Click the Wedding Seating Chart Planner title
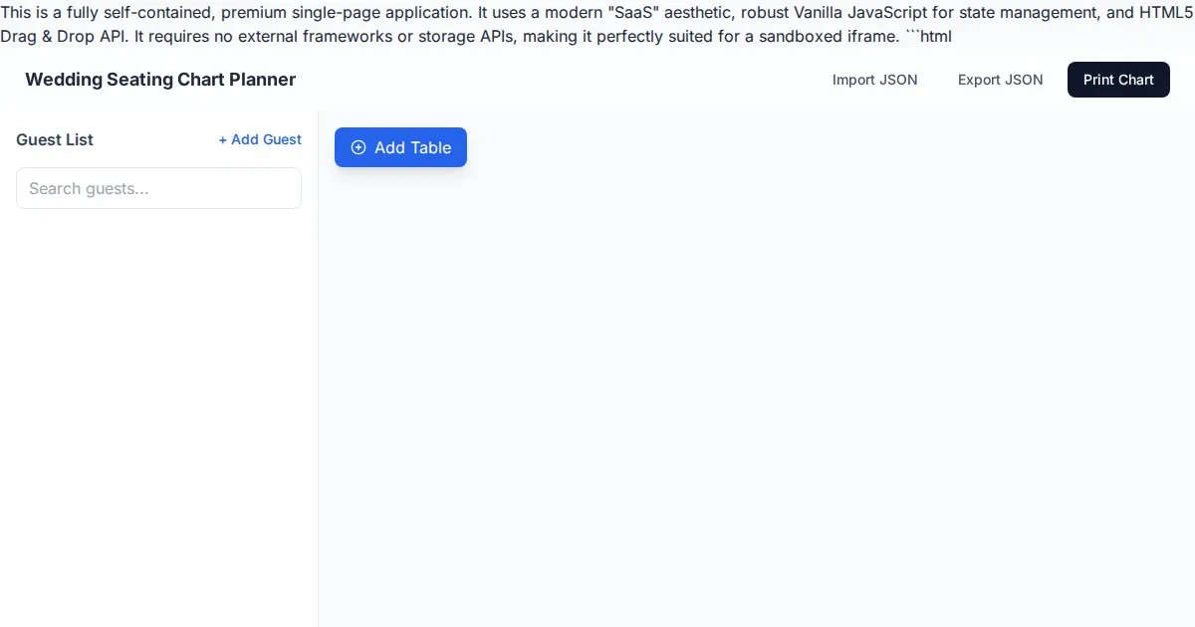Viewport: 1195px width, 627px height. pos(160,80)
